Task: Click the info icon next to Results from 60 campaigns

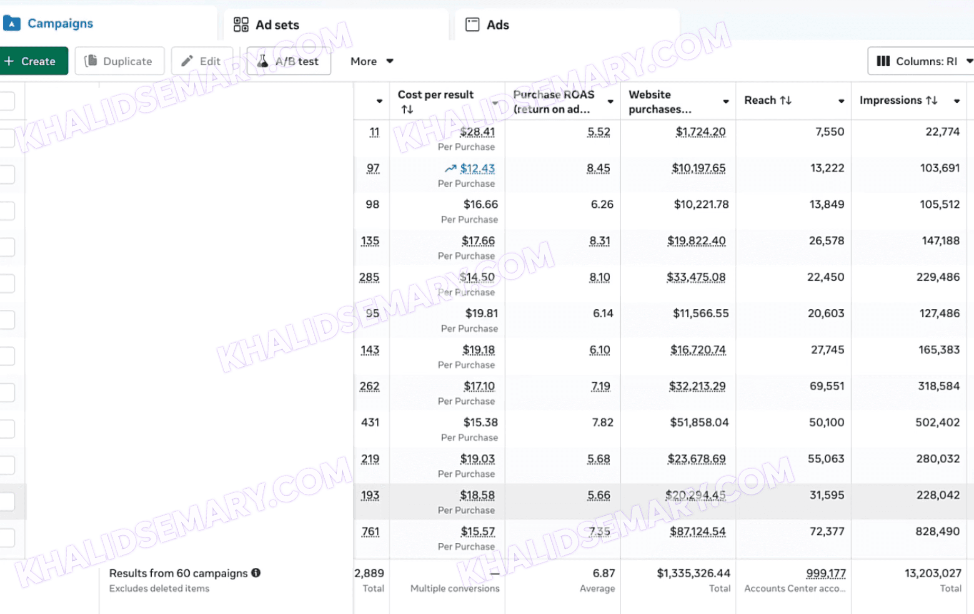Action: click(256, 573)
